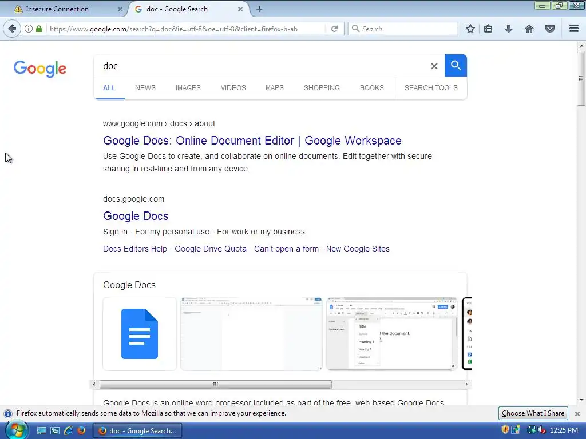Click carousel scrollbar left arrow
Image resolution: width=586 pixels, height=439 pixels.
(x=94, y=384)
